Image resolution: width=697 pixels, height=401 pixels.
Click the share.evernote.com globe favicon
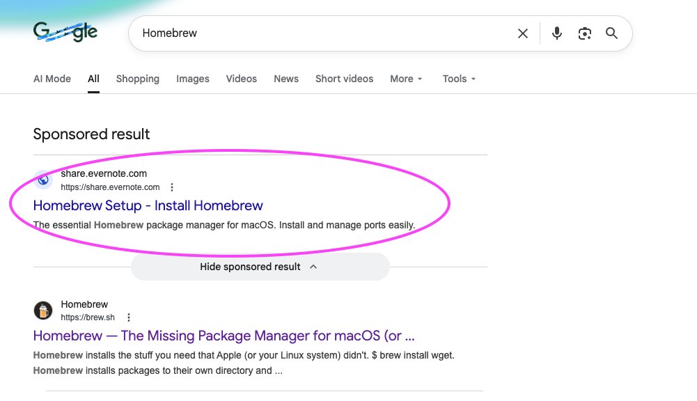click(43, 180)
